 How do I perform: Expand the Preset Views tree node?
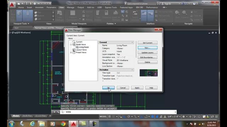[71, 53]
